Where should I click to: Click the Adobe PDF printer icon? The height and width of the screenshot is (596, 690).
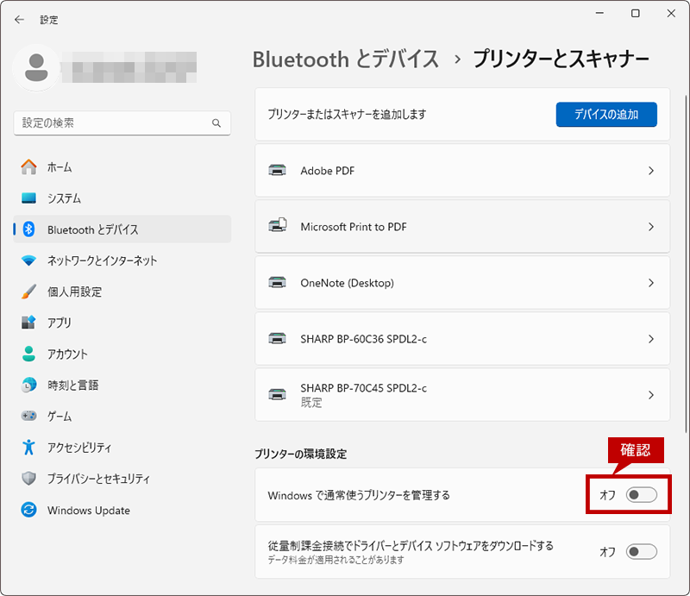(x=278, y=171)
